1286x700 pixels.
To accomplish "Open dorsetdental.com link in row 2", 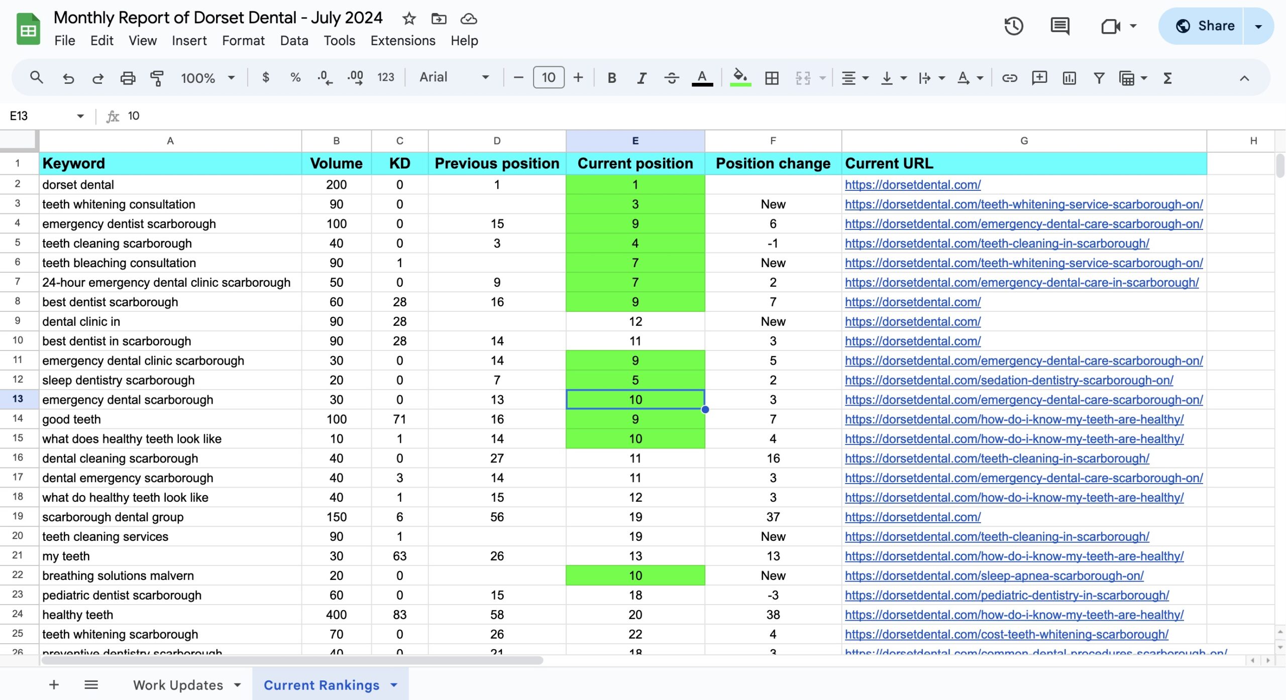I will [x=912, y=185].
